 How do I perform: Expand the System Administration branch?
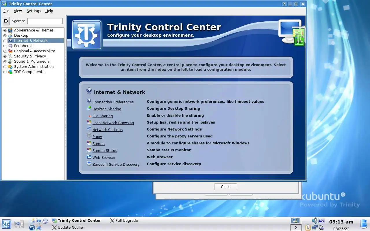pyautogui.click(x=5, y=67)
